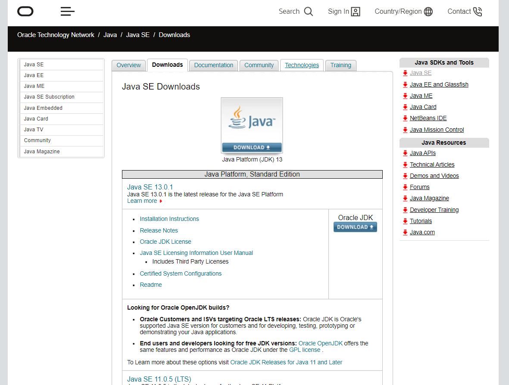
Task: Open the Release Notes link
Action: click(x=159, y=230)
